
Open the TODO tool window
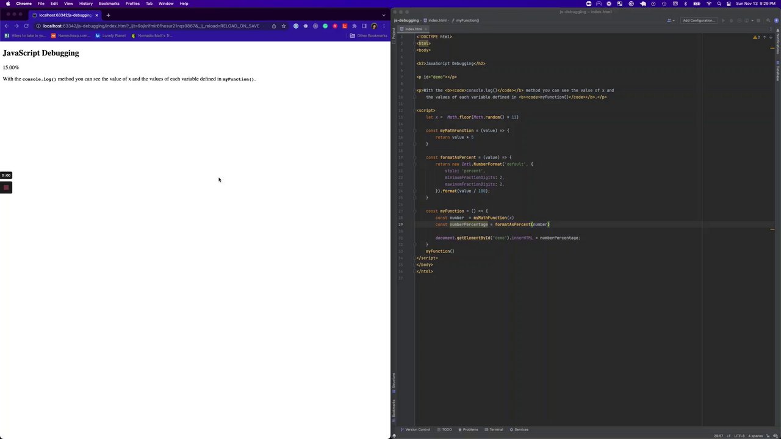[x=445, y=429]
